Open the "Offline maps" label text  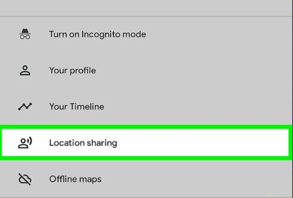(x=75, y=179)
